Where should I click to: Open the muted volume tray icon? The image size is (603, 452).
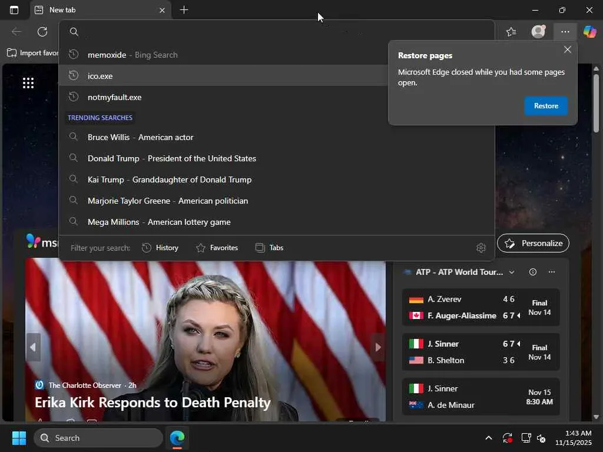(x=541, y=438)
